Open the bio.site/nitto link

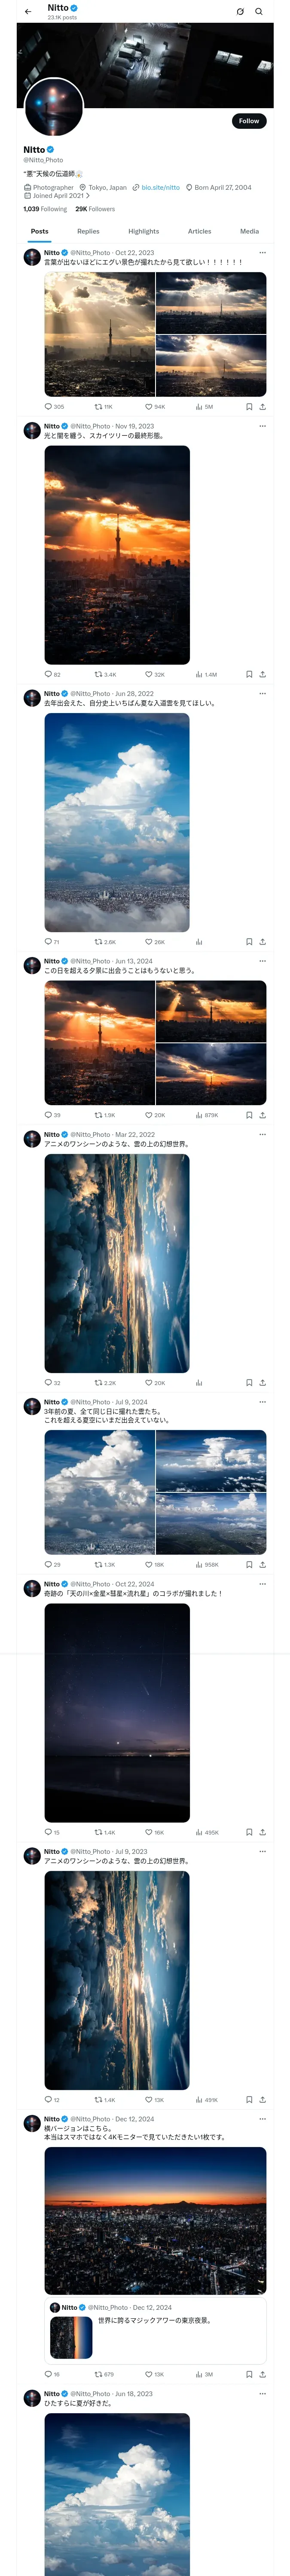[160, 187]
